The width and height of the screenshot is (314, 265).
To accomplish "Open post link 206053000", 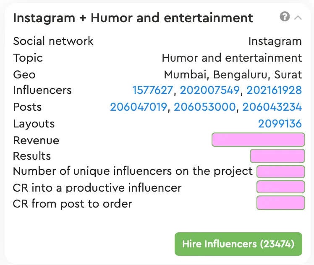I will pyautogui.click(x=205, y=107).
